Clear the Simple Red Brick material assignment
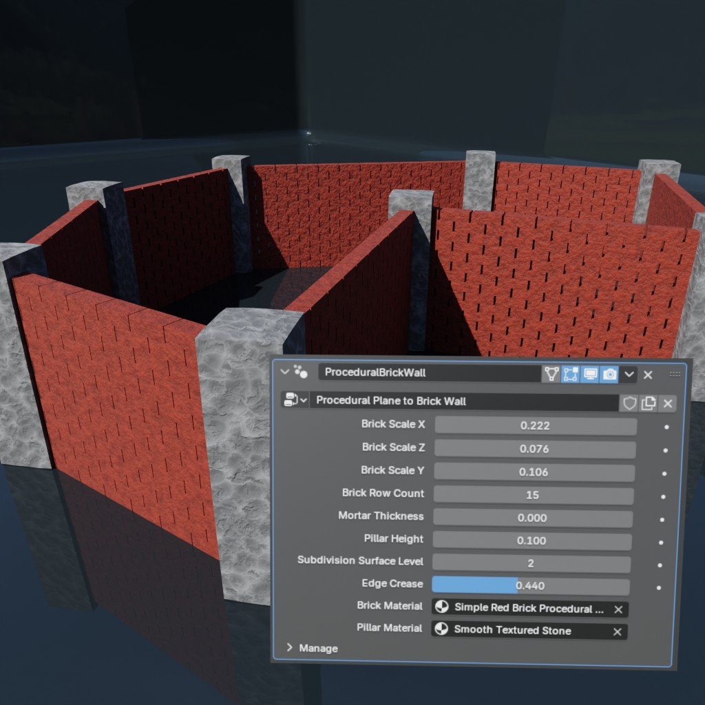The image size is (705, 705). click(619, 609)
